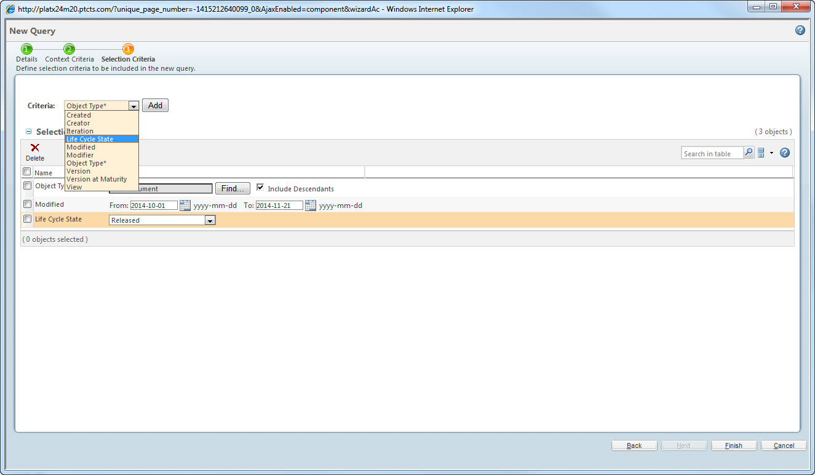Viewport: 815px width, 475px height.
Task: Select Created from the criteria list
Action: pos(101,115)
